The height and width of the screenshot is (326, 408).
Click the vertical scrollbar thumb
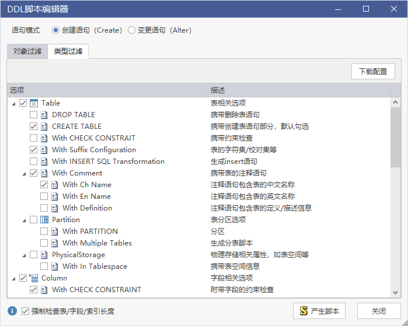pyautogui.click(x=396, y=137)
